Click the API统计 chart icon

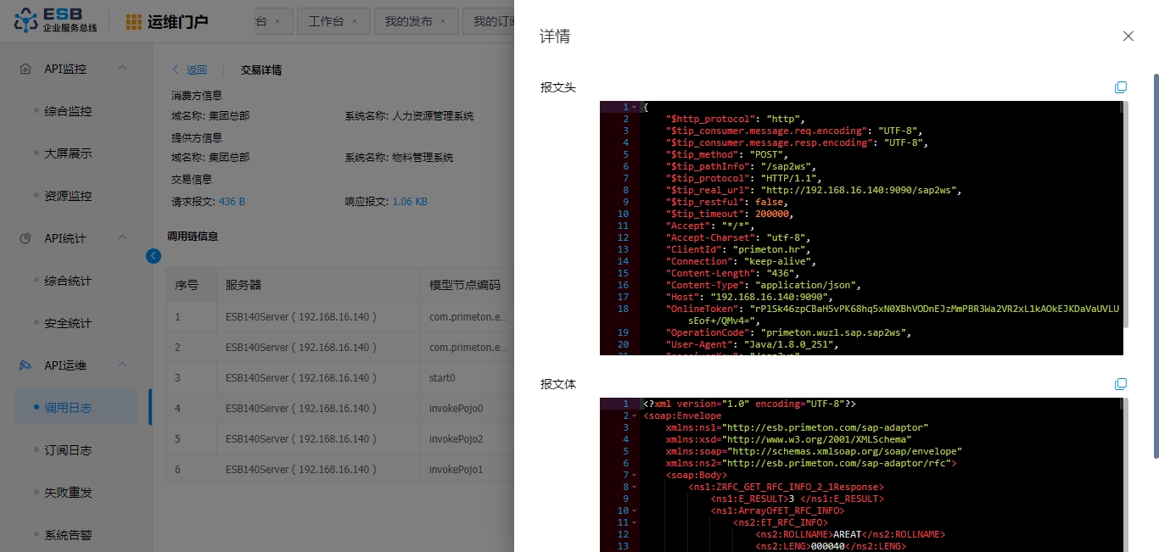[x=25, y=238]
